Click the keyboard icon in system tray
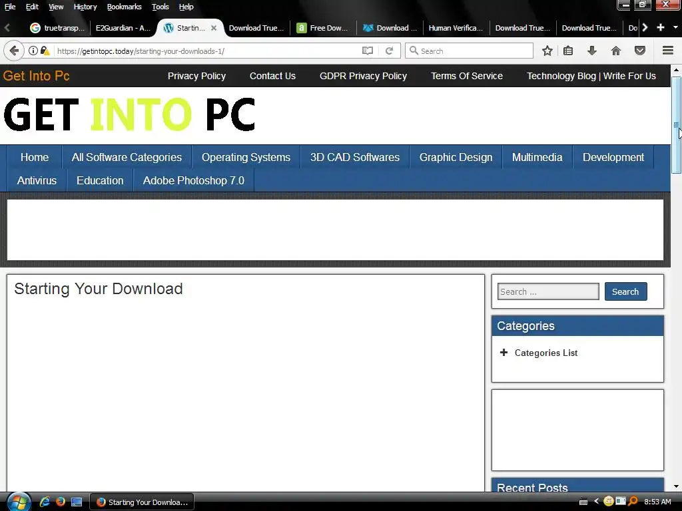 coord(583,502)
